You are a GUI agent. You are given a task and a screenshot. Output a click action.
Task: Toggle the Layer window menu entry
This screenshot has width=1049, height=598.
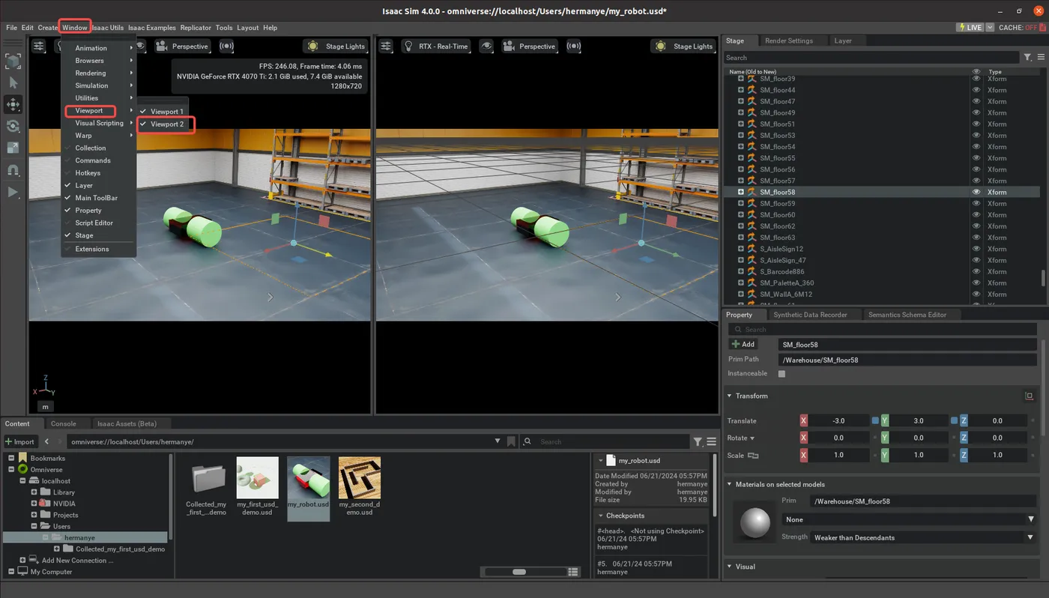83,185
